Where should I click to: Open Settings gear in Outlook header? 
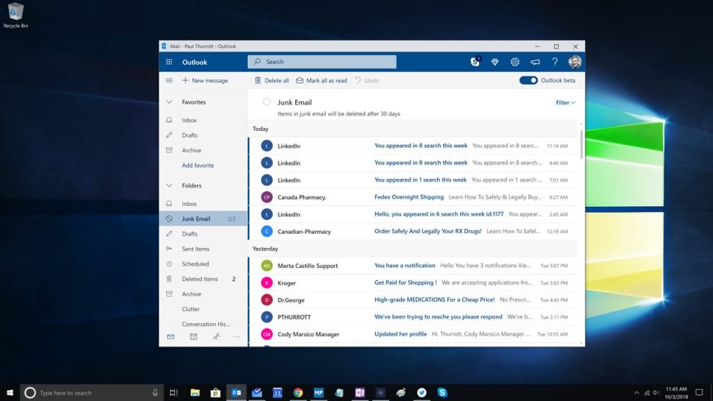pyautogui.click(x=515, y=62)
